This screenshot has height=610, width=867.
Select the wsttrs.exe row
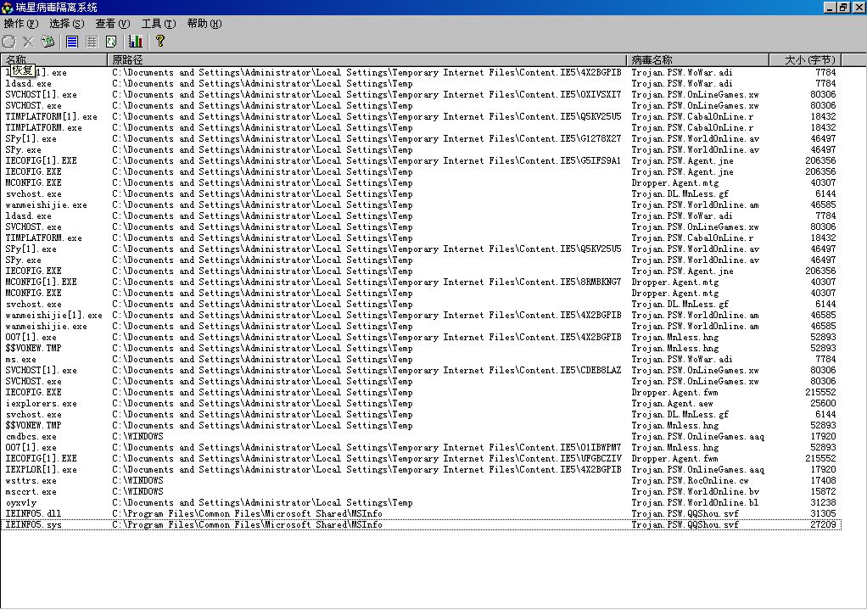pyautogui.click(x=421, y=480)
